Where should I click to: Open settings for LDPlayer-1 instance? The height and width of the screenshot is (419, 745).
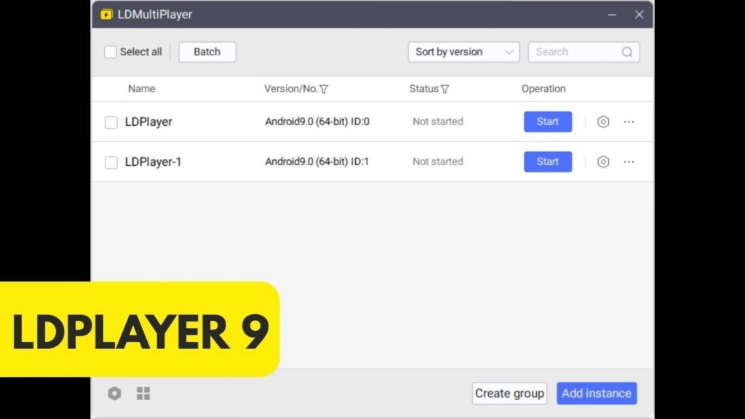pos(603,162)
